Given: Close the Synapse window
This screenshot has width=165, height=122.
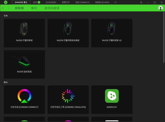Looking at the screenshot, I should point(162,2).
